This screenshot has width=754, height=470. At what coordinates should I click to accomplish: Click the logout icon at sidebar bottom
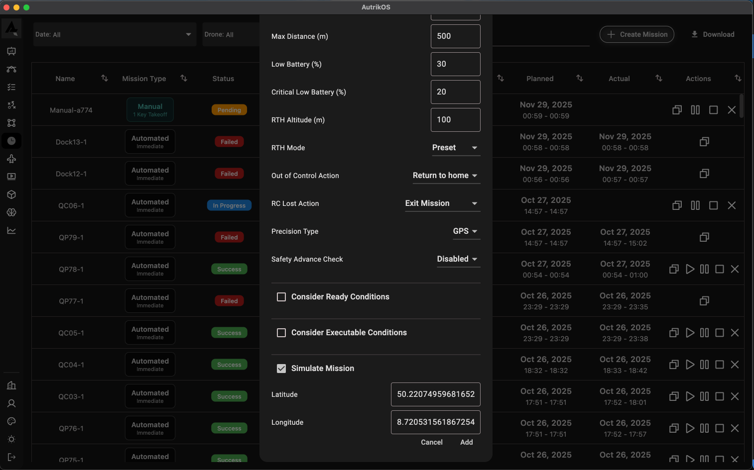point(11,457)
